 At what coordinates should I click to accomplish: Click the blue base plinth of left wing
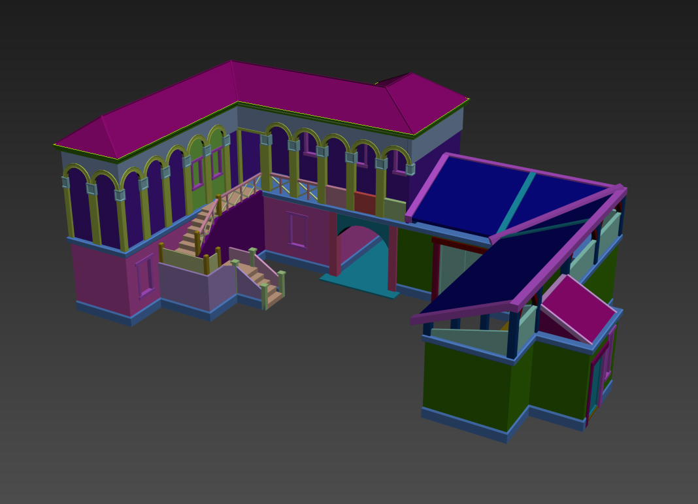coord(103,312)
